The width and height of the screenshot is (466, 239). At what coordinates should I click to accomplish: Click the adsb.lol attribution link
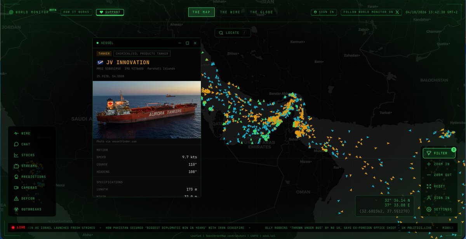point(268,236)
